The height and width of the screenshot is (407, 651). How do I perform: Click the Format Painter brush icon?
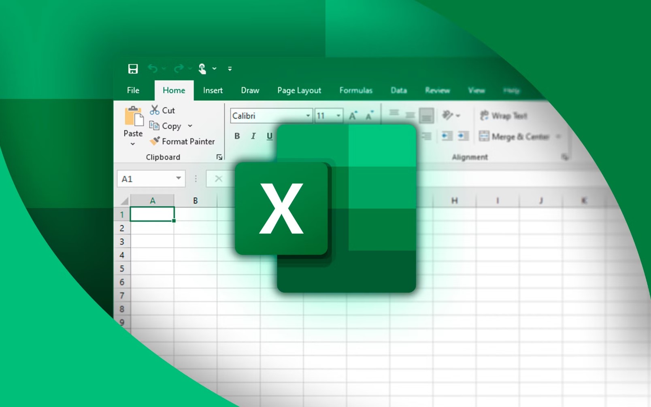[155, 141]
